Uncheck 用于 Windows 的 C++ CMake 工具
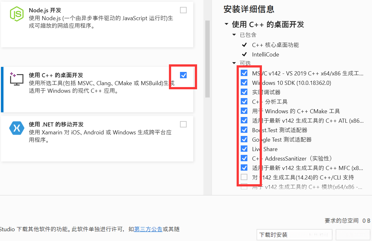The image size is (372, 241). tap(244, 111)
